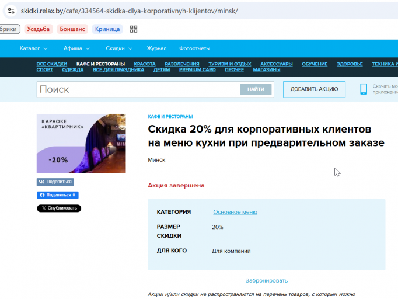Click the Минск city label
This screenshot has height=299, width=398.
pyautogui.click(x=156, y=160)
